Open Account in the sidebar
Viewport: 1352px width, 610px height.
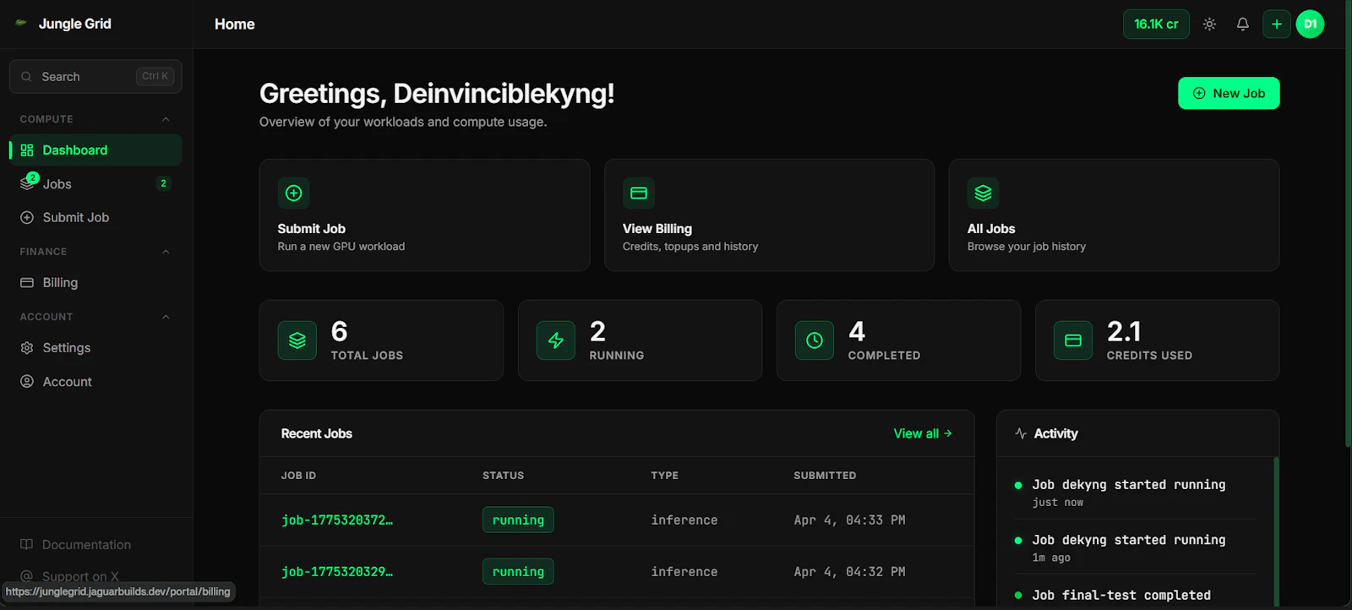[95, 382]
